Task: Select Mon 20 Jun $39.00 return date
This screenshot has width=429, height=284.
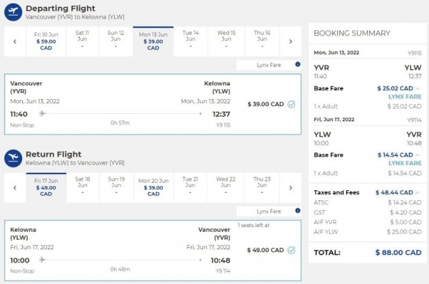Action: coord(154,188)
